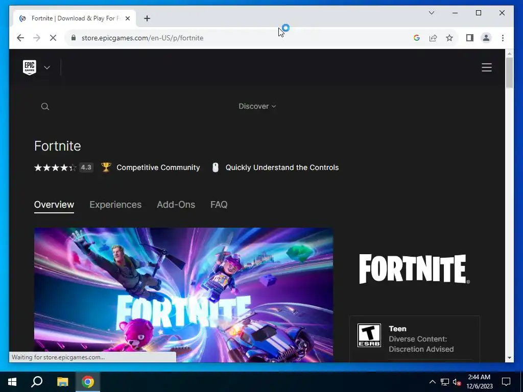Click the Quickly Understand the Controls label

tap(282, 167)
